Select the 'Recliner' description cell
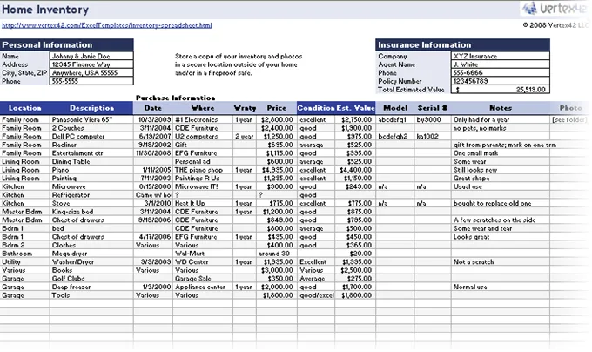This screenshot has height=352, width=592. 91,145
